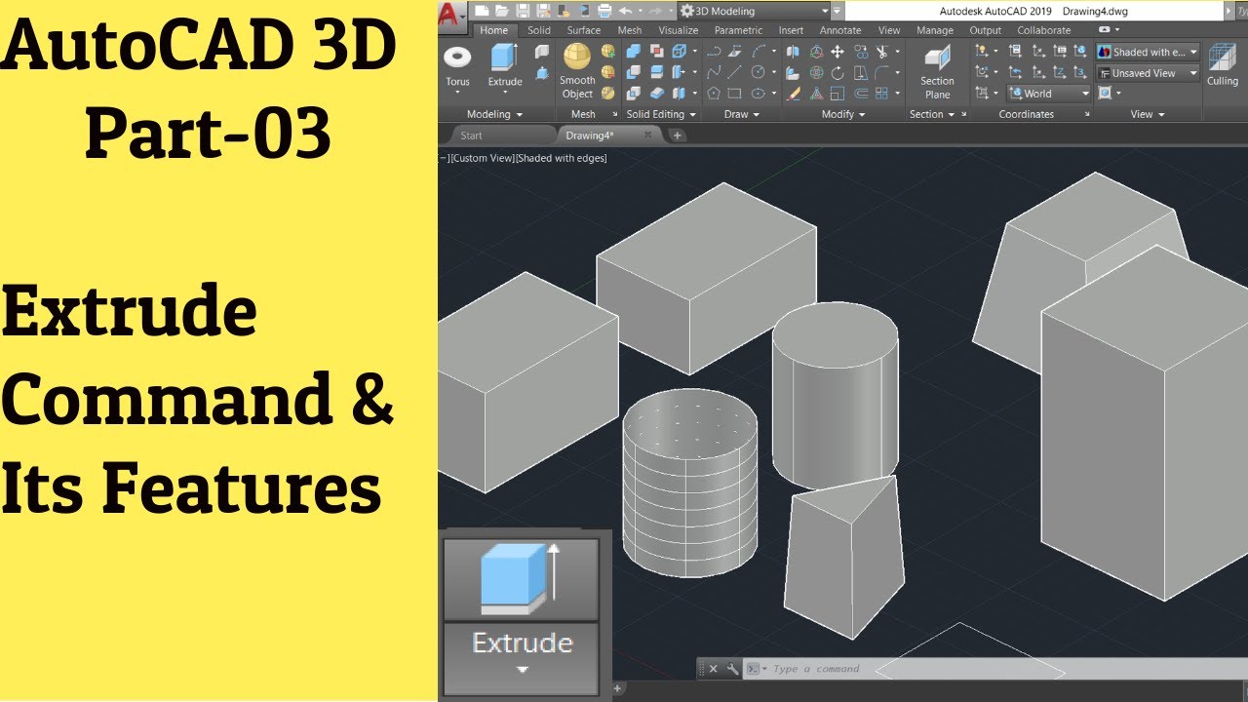
Task: Click the [Shaded with edges] viewport control
Action: click(561, 158)
